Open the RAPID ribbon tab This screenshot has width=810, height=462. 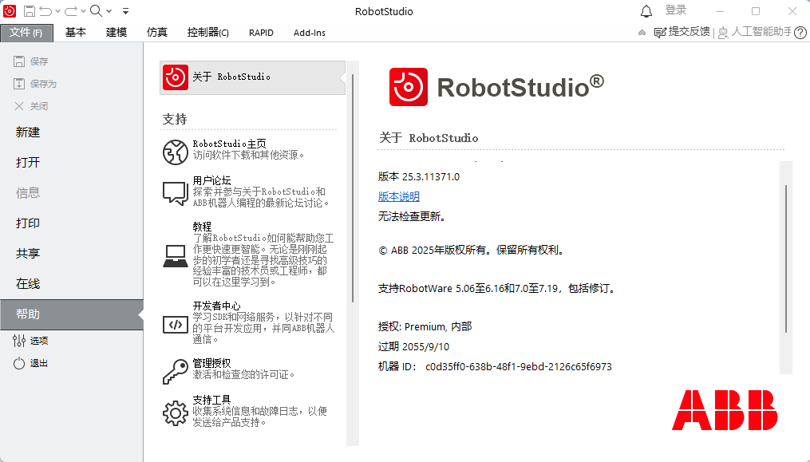coord(261,33)
